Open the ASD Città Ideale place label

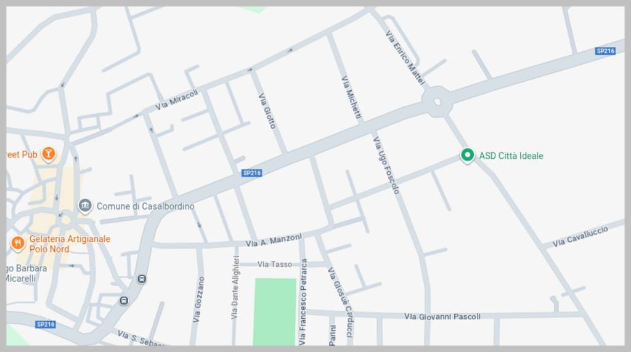(x=511, y=156)
